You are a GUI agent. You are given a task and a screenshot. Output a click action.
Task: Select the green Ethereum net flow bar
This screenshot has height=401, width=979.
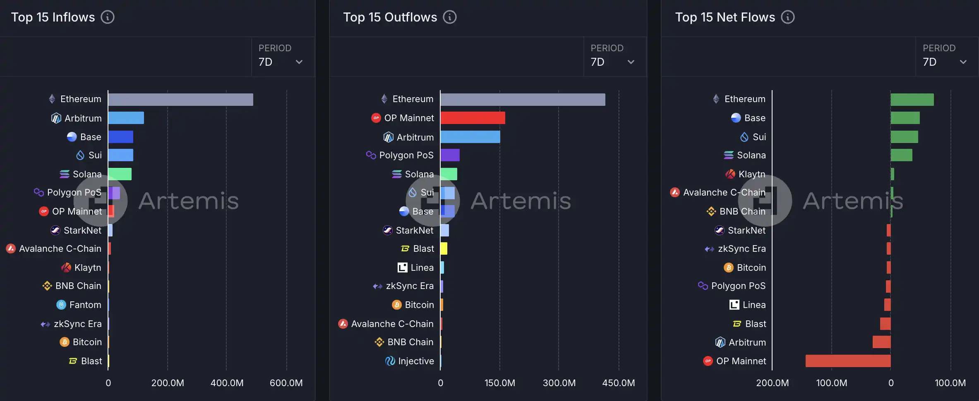coord(912,100)
